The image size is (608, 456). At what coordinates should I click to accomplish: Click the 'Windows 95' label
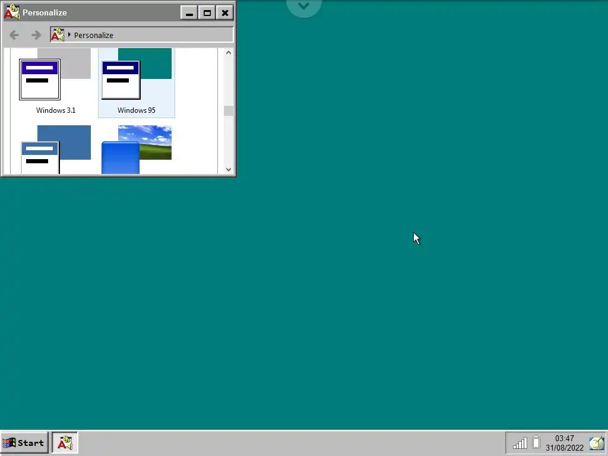[137, 110]
